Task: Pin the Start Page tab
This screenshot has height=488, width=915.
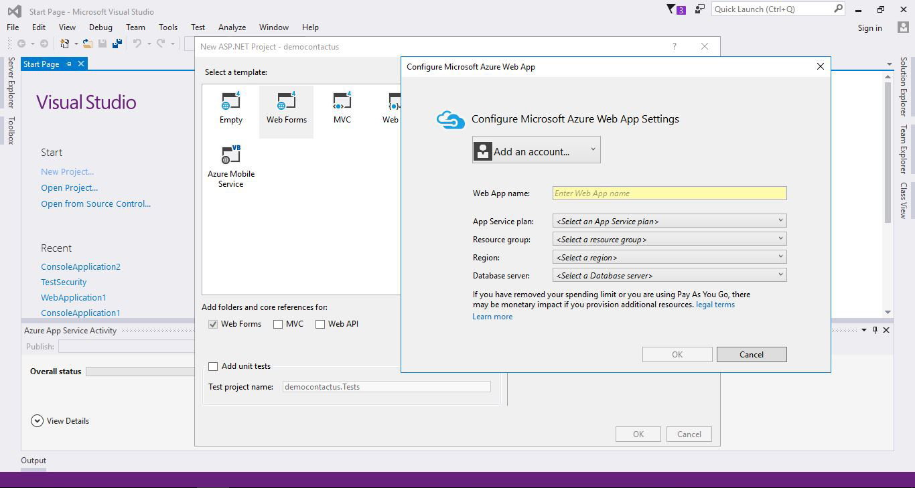Action: (68, 64)
